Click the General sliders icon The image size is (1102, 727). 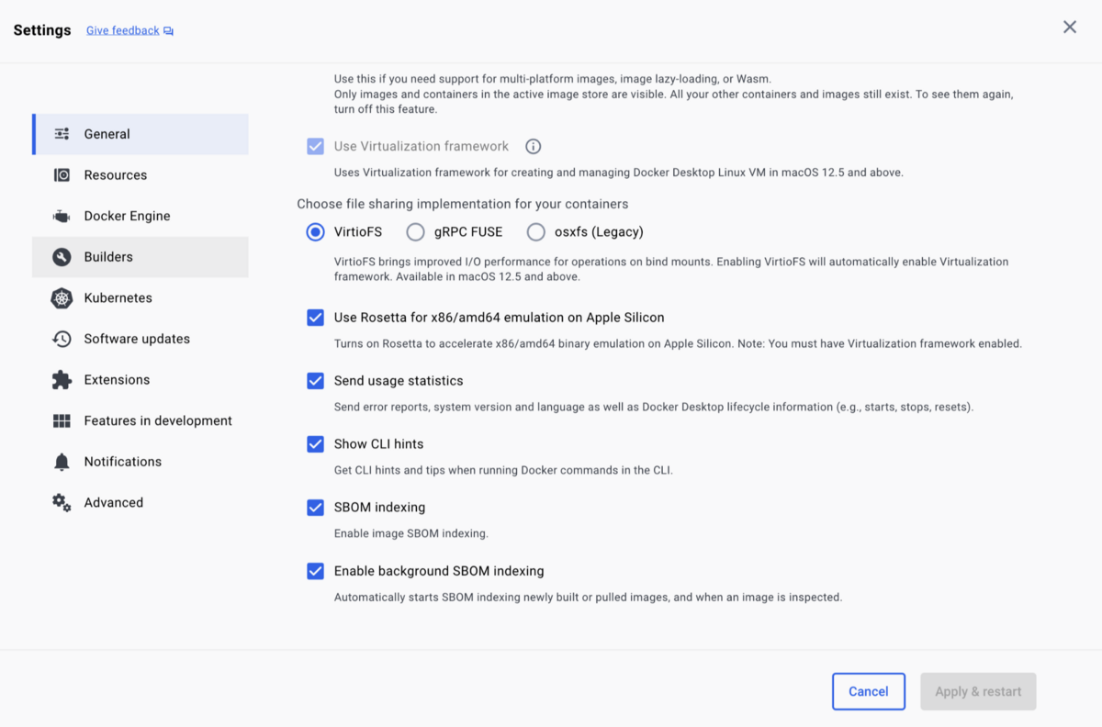coord(62,134)
